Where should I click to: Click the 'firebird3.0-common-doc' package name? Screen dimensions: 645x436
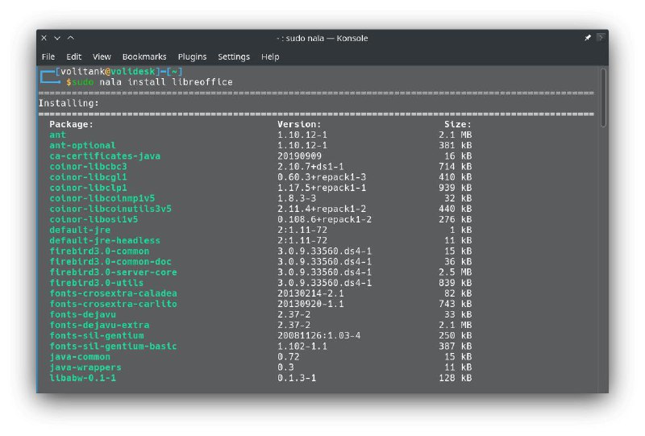110,262
